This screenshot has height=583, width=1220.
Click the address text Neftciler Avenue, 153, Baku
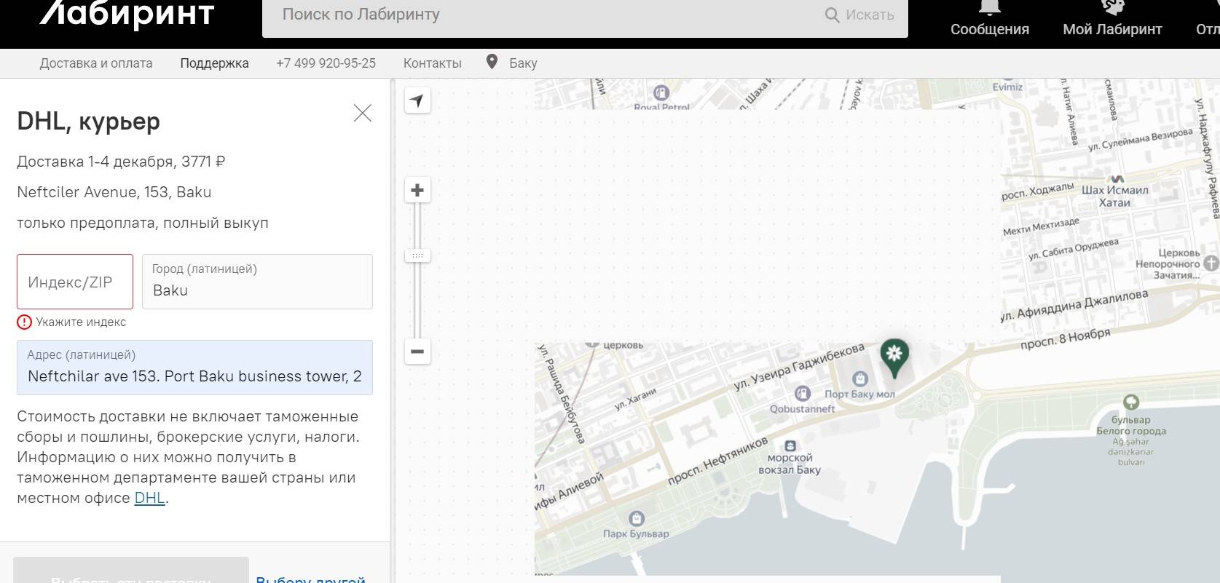pyautogui.click(x=114, y=192)
